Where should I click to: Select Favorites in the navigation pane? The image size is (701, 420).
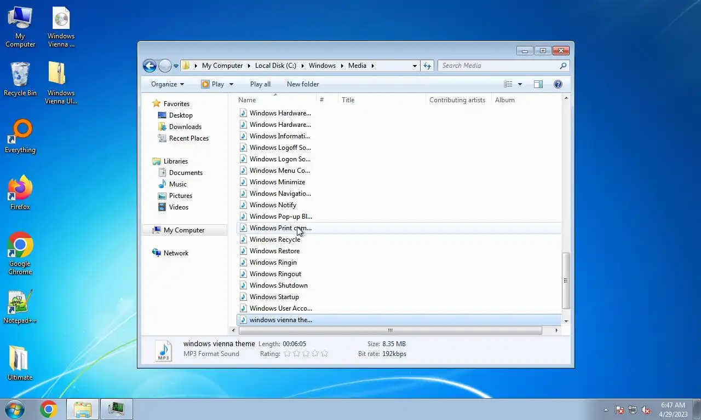[x=176, y=104]
